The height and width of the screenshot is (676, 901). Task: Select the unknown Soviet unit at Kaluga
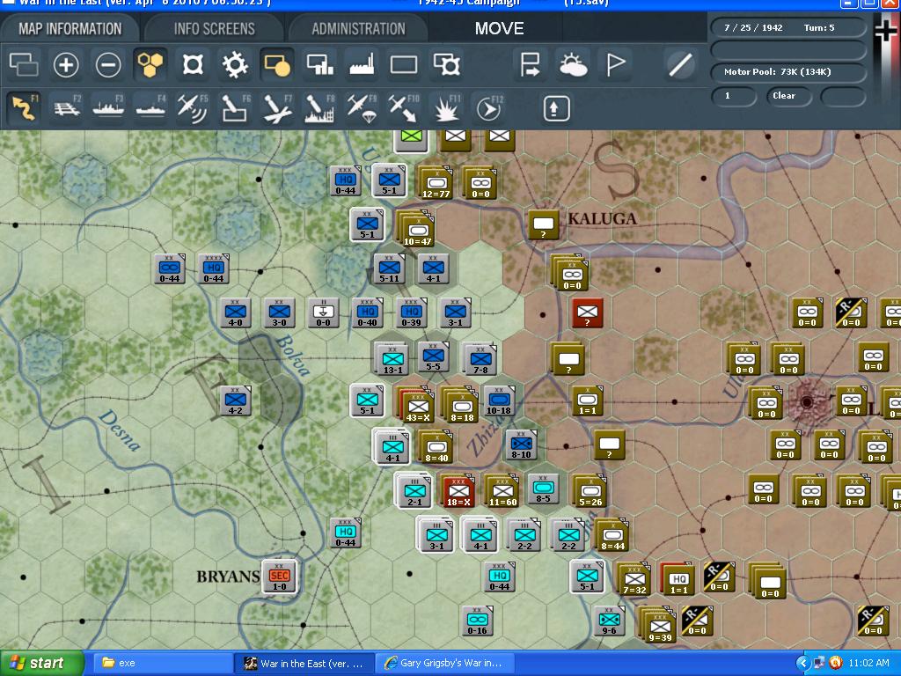coord(544,225)
